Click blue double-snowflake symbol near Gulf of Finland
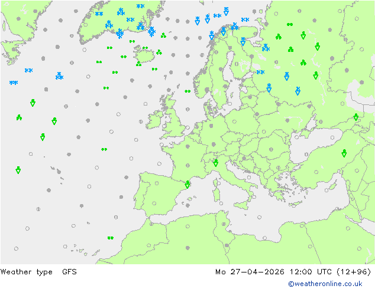Viewport: 375px width, 289px height. (260, 72)
